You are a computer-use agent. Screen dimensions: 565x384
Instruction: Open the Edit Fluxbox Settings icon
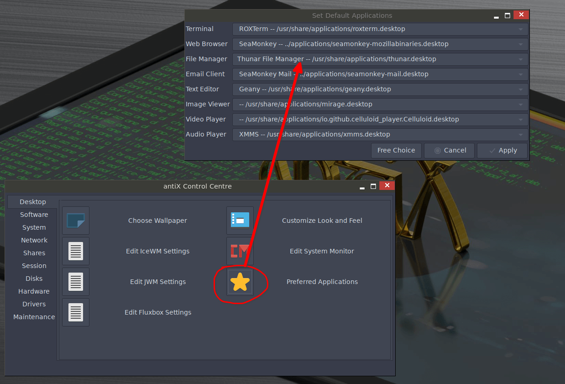tap(76, 312)
